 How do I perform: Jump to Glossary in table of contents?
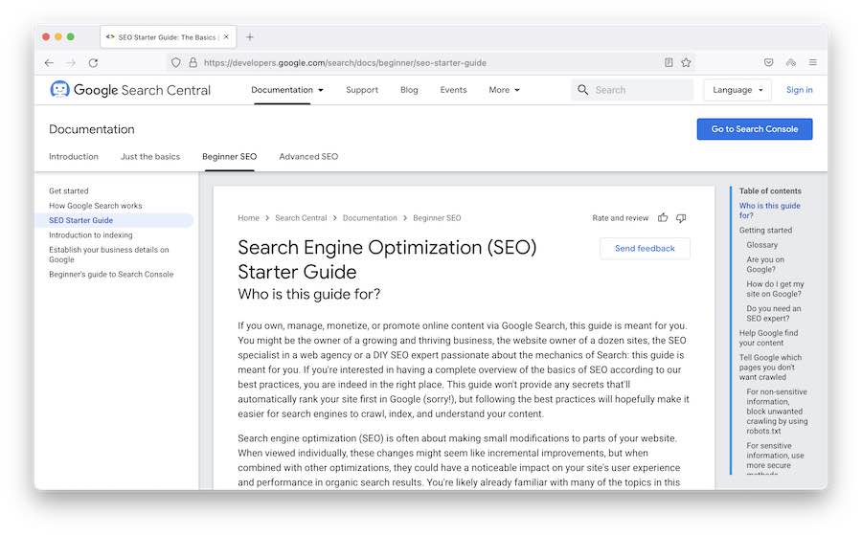[762, 245]
